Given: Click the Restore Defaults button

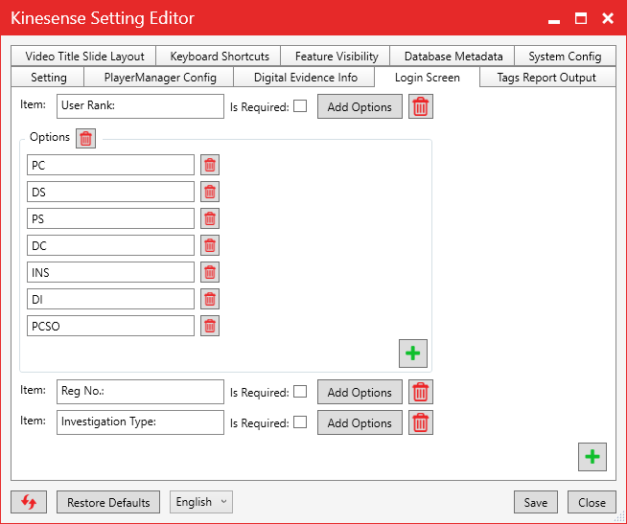Looking at the screenshot, I should (108, 502).
